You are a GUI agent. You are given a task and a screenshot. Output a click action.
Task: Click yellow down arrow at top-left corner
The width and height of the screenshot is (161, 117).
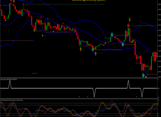tap(14, 1)
